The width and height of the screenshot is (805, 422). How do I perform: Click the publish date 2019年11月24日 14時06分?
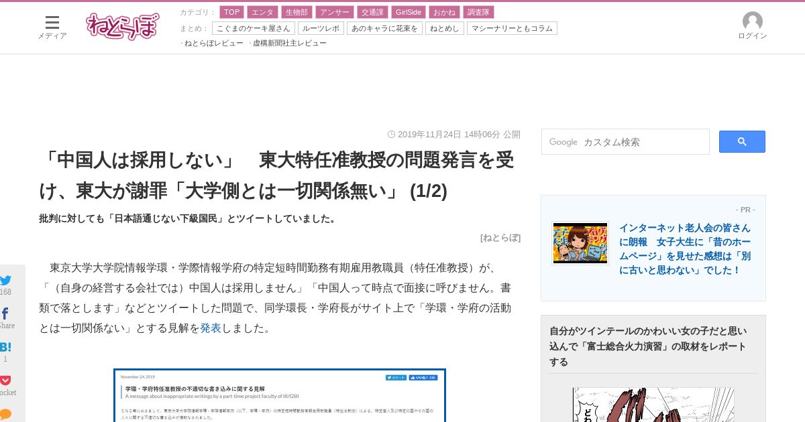(449, 135)
